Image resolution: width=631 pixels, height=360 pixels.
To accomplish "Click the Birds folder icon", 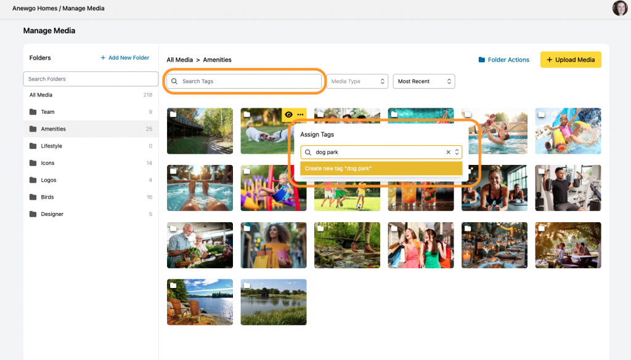I will [x=33, y=197].
